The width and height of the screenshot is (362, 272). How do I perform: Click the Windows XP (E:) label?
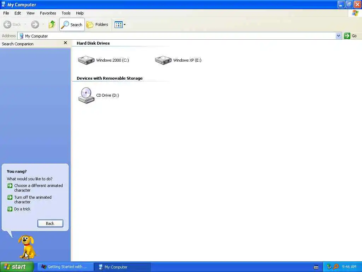[187, 60]
